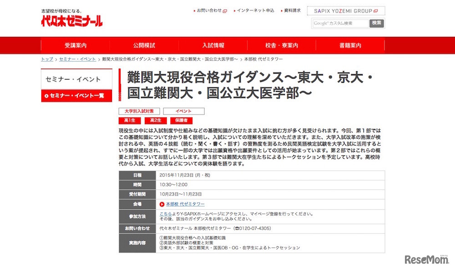
Task: Select the 高1生 tag button
Action: point(130,120)
